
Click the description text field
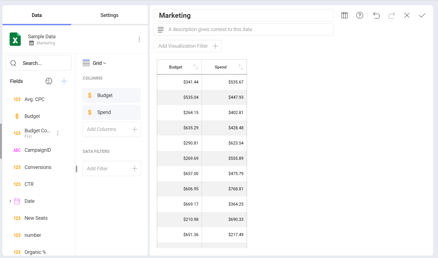point(243,29)
